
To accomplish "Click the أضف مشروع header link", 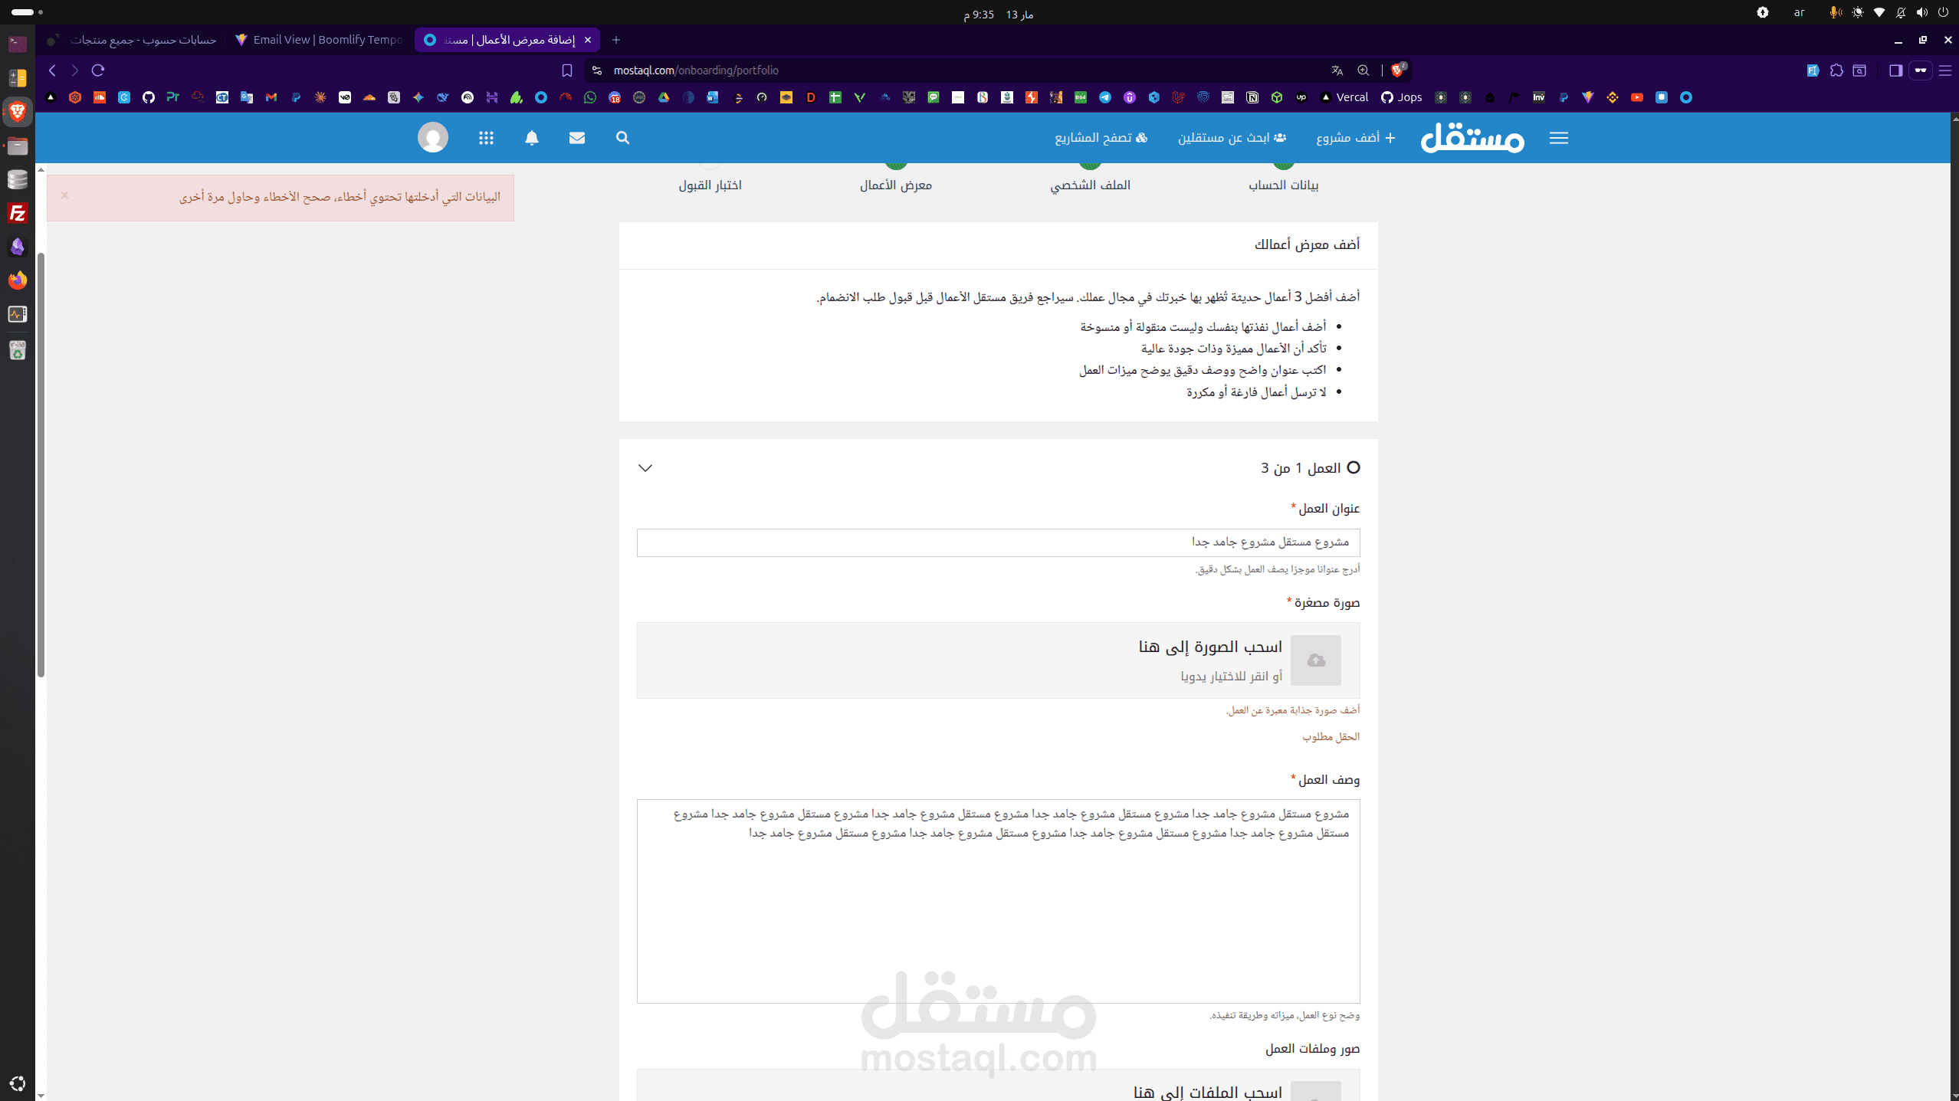I will pos(1356,138).
